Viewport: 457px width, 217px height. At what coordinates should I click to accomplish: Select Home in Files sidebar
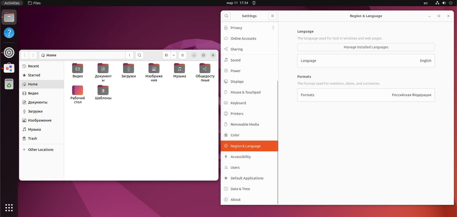(x=41, y=84)
